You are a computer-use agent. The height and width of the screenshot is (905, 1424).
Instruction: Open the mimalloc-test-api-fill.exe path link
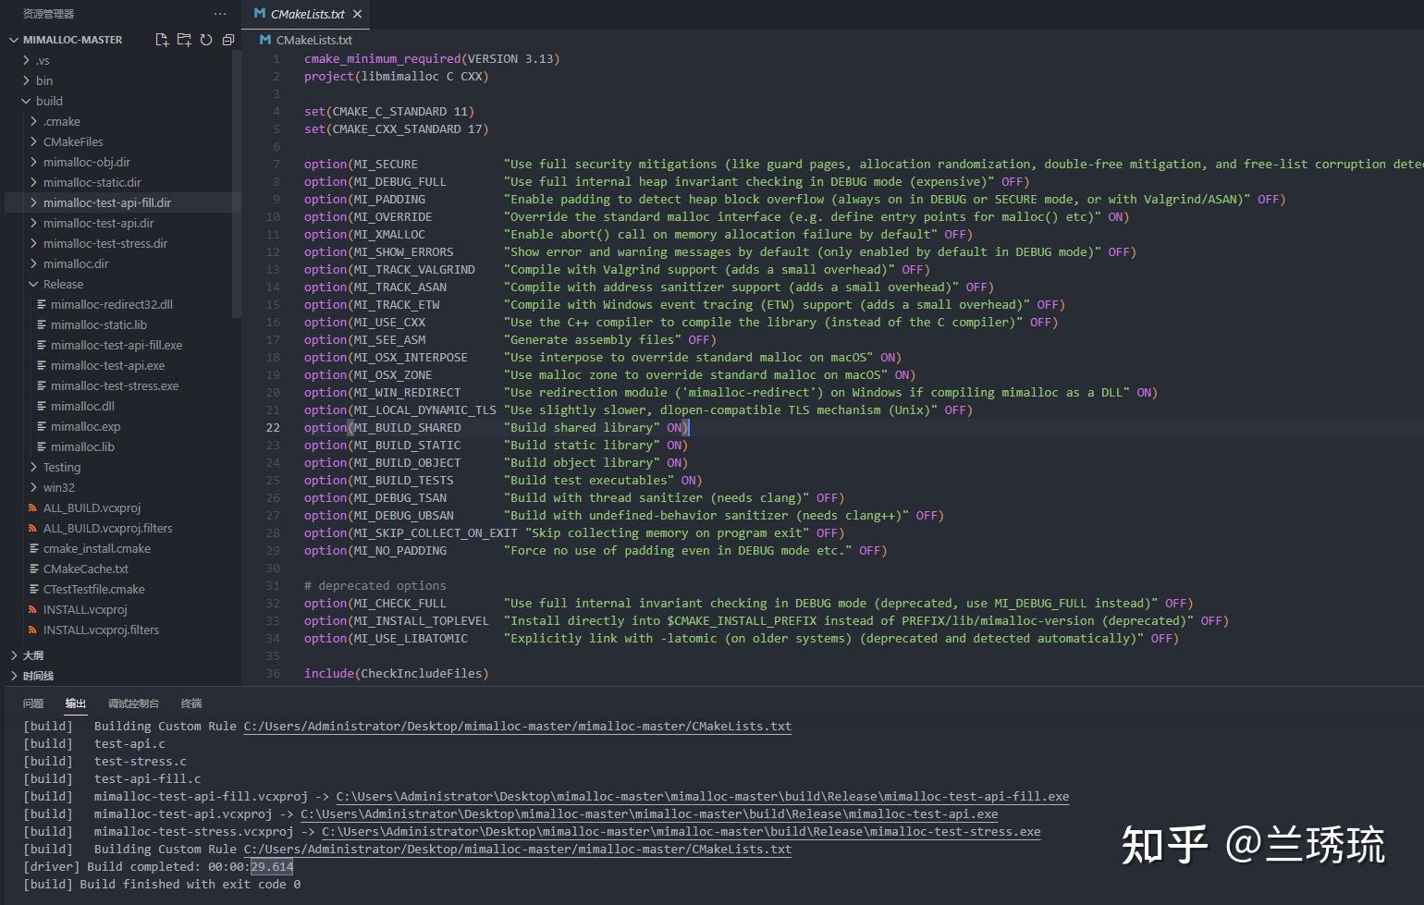[x=702, y=796]
